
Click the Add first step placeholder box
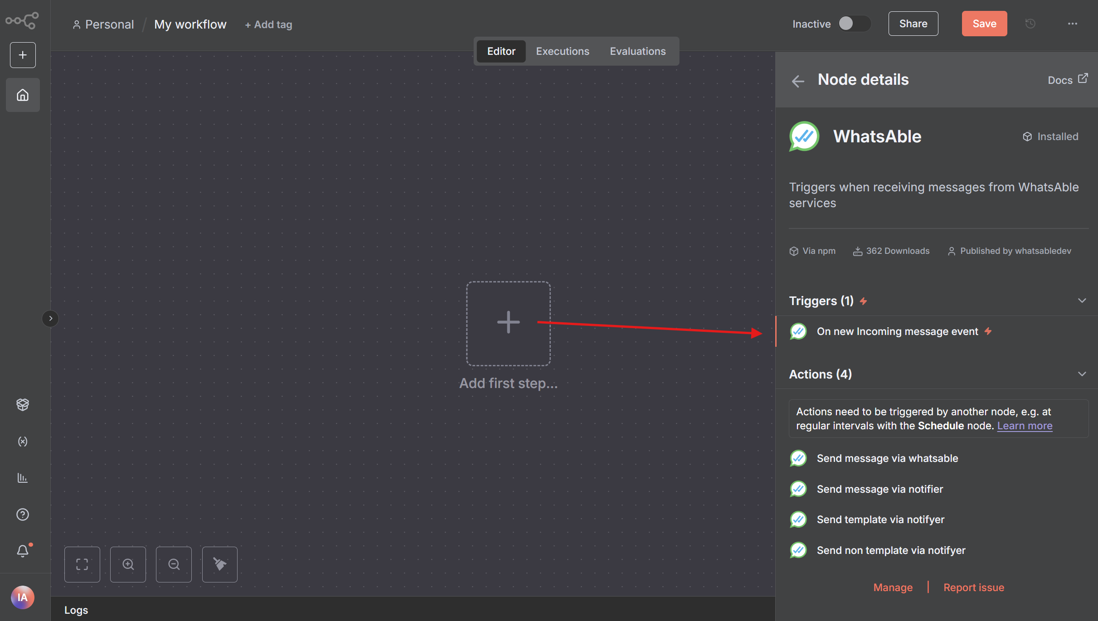tap(508, 323)
